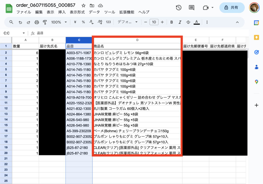
Task: Search the menus with magnifier icon
Action: click(11, 22)
